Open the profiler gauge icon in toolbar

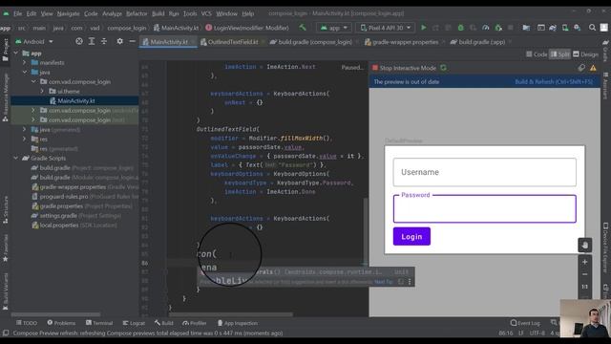pos(486,28)
